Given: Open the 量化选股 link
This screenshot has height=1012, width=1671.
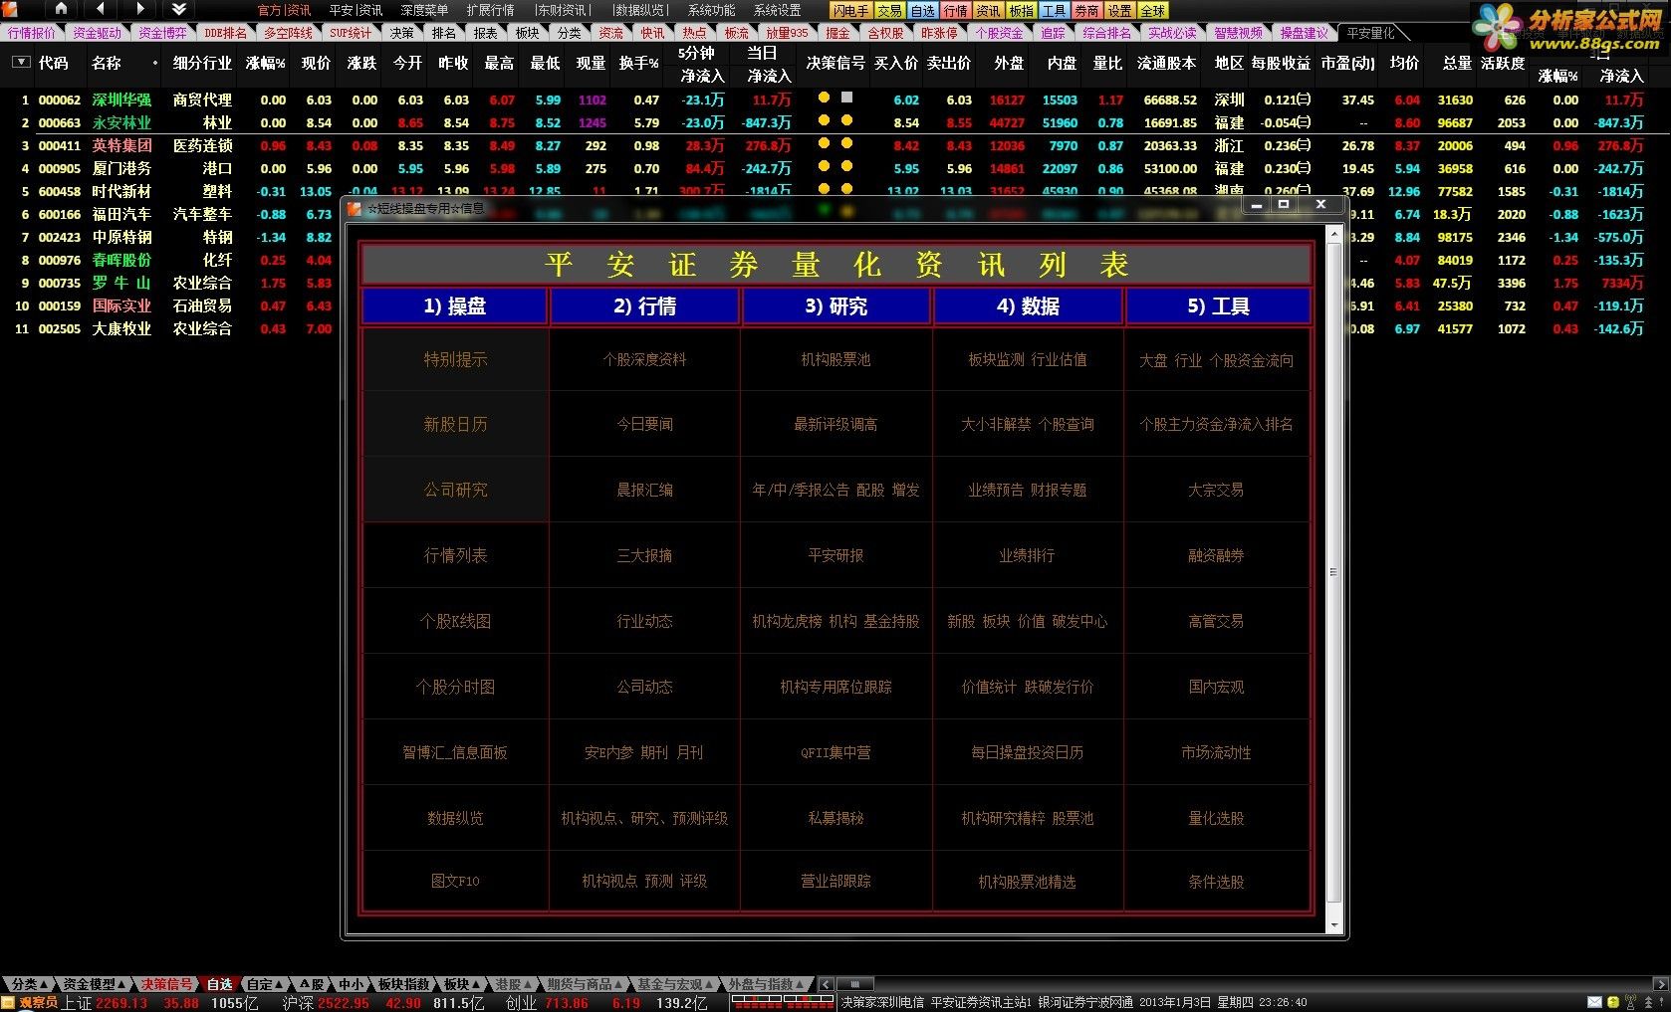Looking at the screenshot, I should point(1216,818).
